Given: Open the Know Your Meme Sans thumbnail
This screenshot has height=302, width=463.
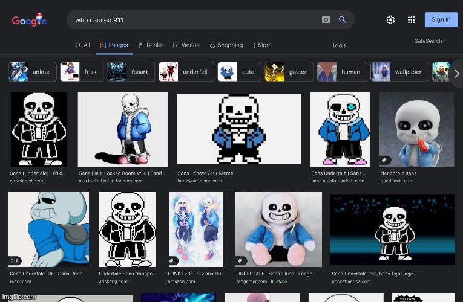Looking at the screenshot, I should click(x=239, y=129).
